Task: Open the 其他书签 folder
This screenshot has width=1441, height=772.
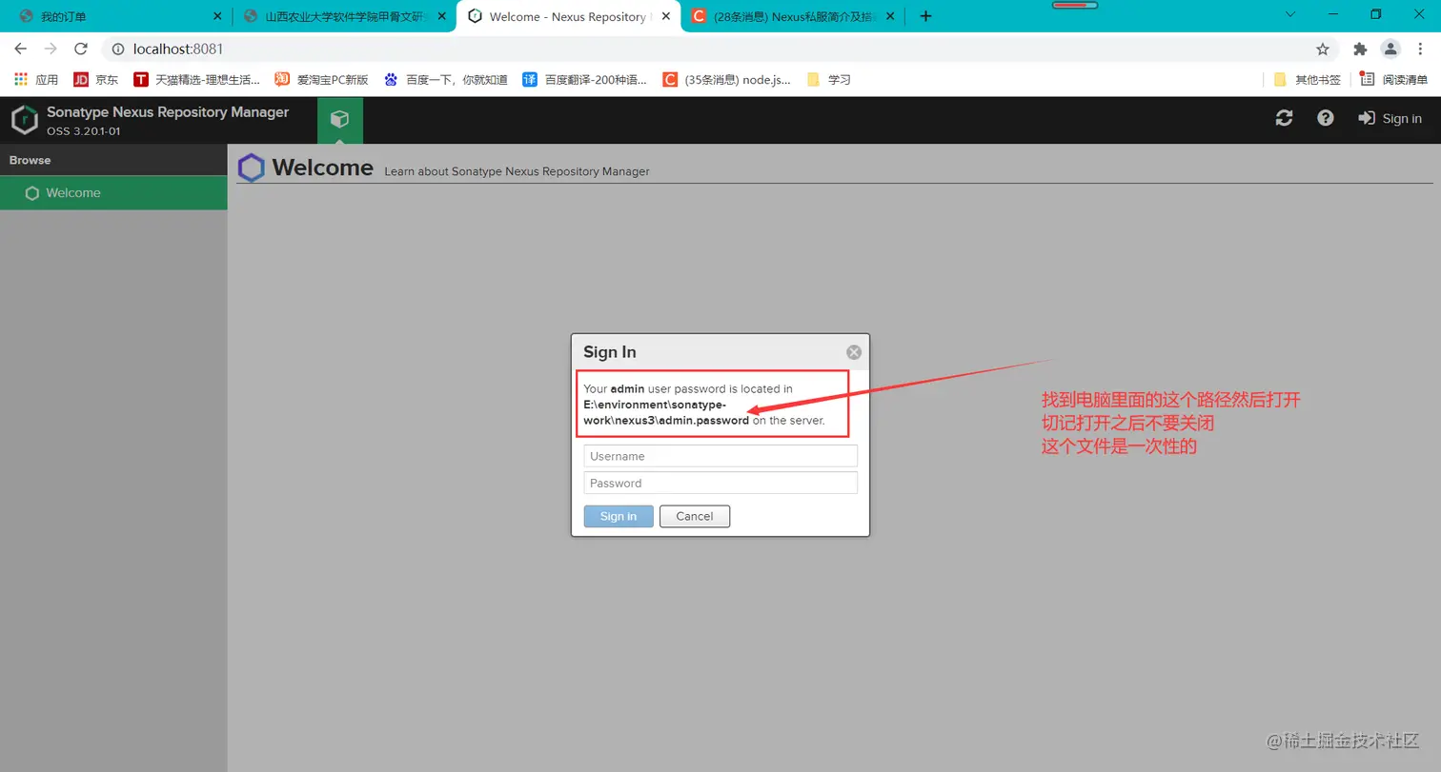Action: click(1308, 80)
